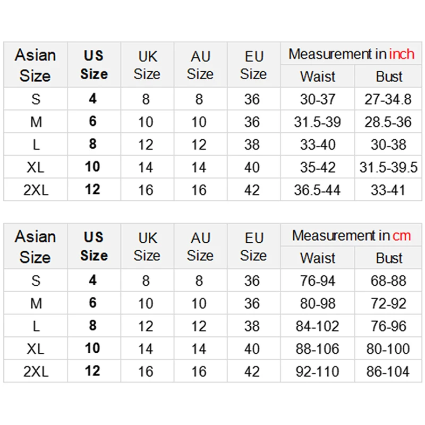Select cm waist value 92-110
The width and height of the screenshot is (425, 425).
[x=317, y=371]
